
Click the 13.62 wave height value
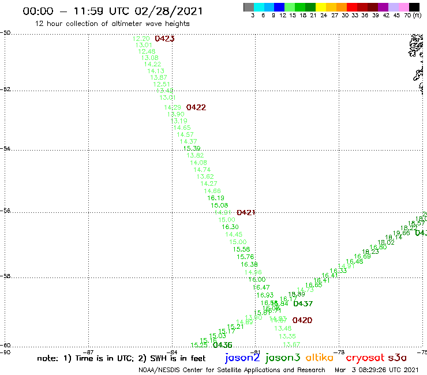point(205,177)
